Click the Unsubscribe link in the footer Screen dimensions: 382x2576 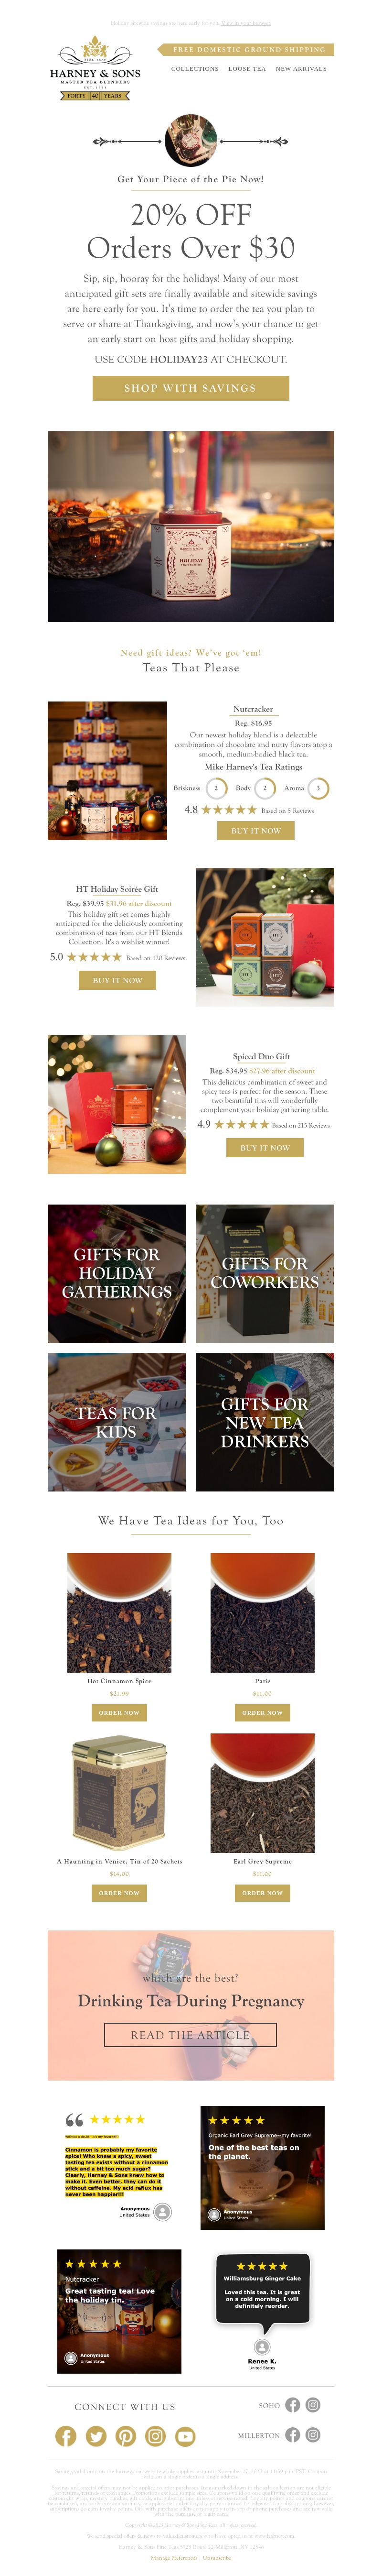pyautogui.click(x=216, y=2557)
